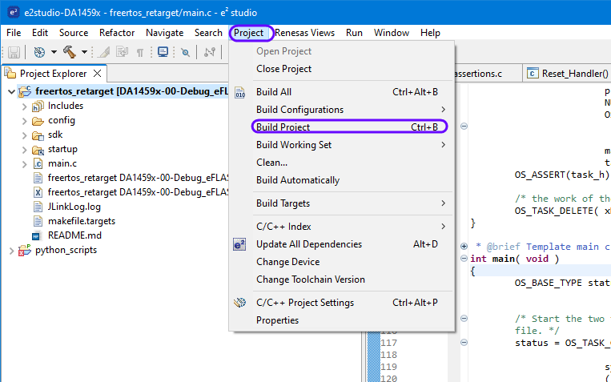Click the sdk linked folder icon
This screenshot has width=611, height=382.
38,135
